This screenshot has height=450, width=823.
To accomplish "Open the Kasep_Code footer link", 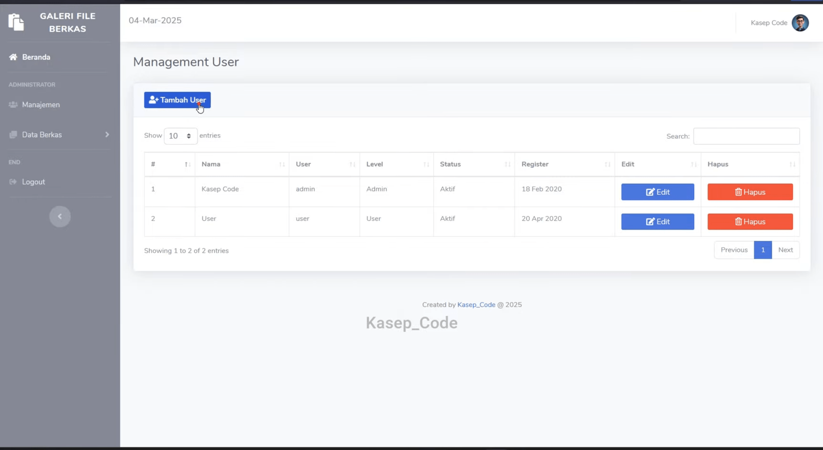I will (x=476, y=305).
